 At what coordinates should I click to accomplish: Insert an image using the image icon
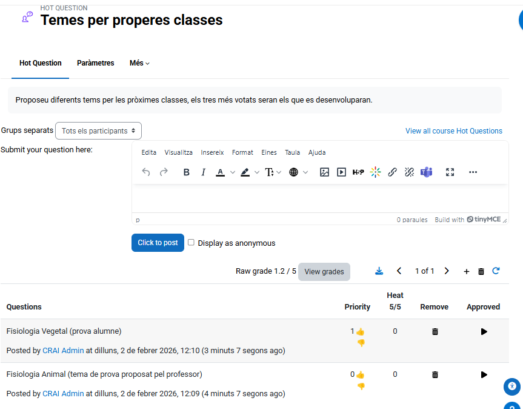click(x=324, y=172)
